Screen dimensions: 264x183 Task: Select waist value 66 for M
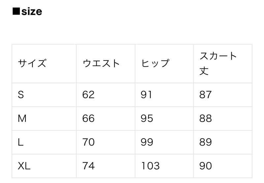106,118
